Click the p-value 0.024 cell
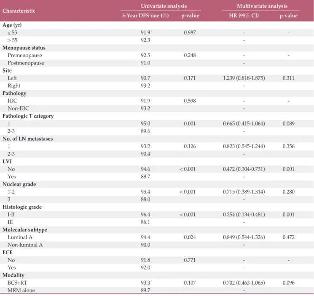This screenshot has height=296, width=314. click(190, 237)
